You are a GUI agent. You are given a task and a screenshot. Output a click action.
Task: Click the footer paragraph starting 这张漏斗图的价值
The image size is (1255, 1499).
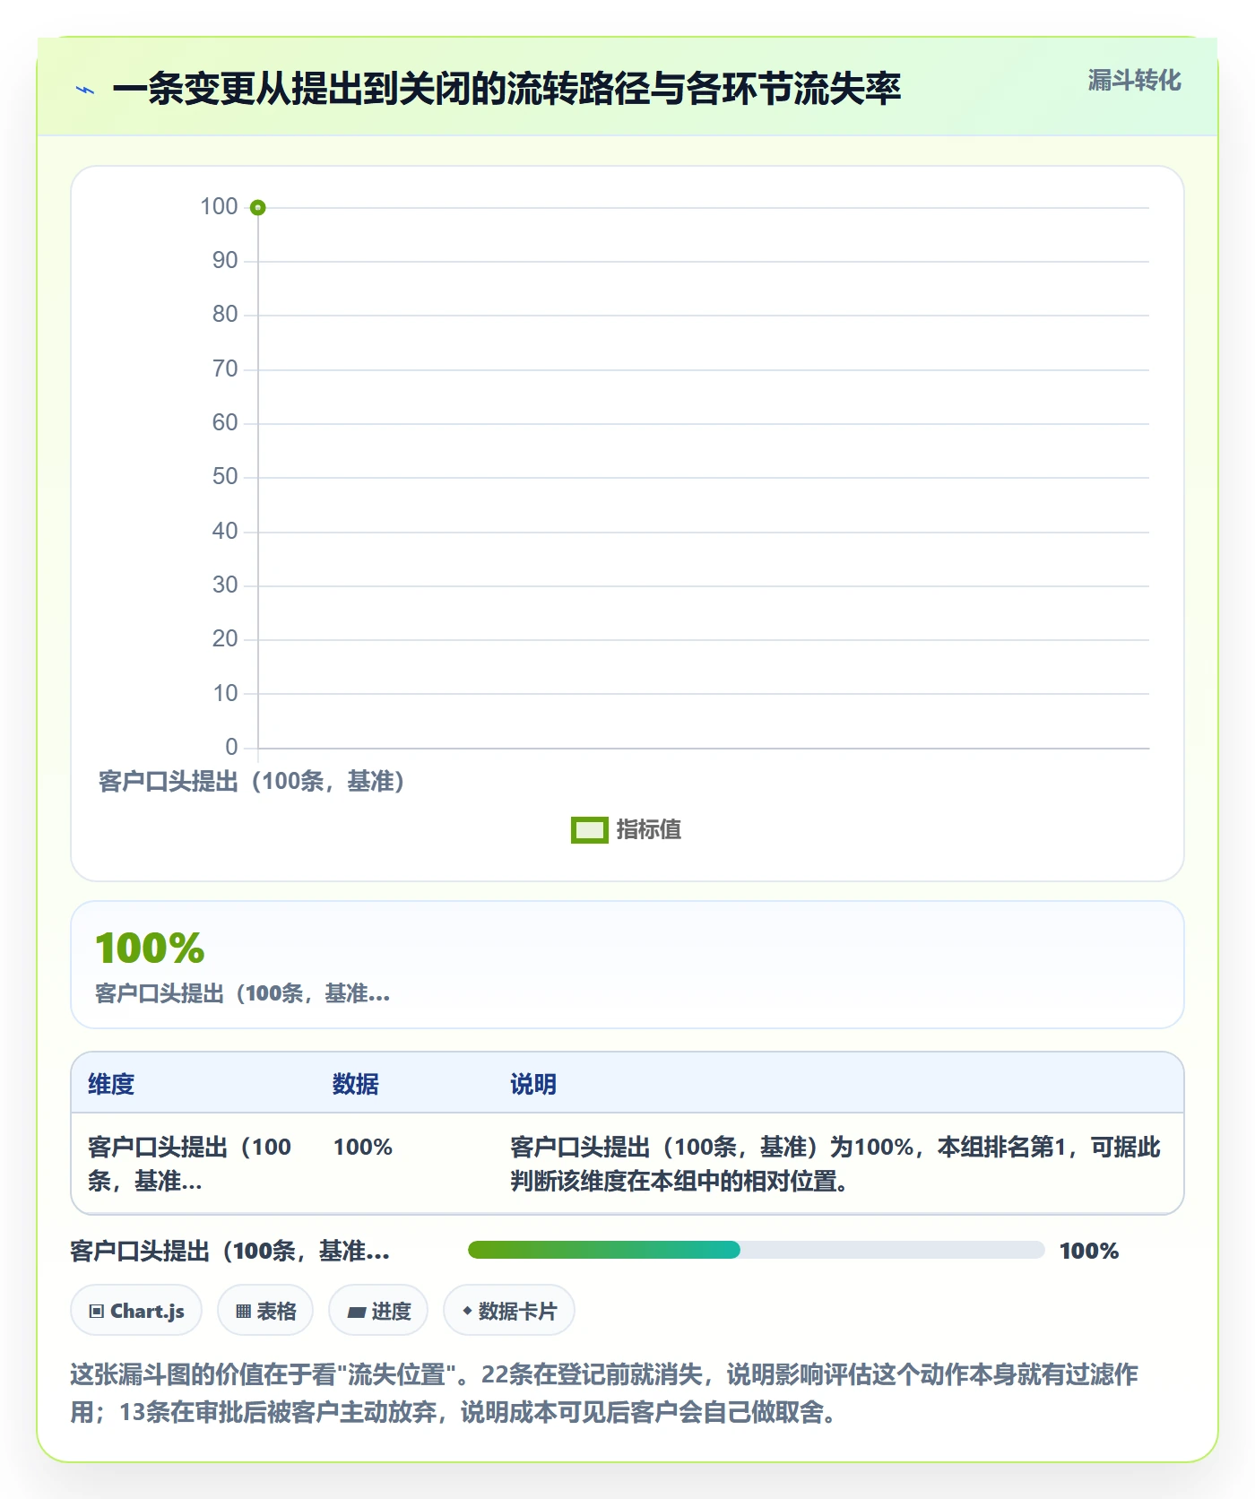[604, 1393]
